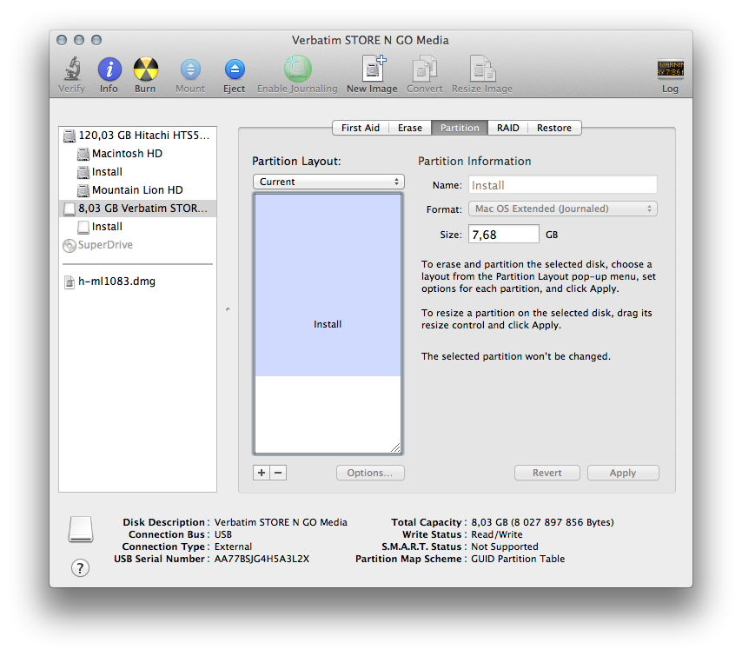Click the Resize Image toolbar icon
The image size is (742, 656).
[x=482, y=70]
